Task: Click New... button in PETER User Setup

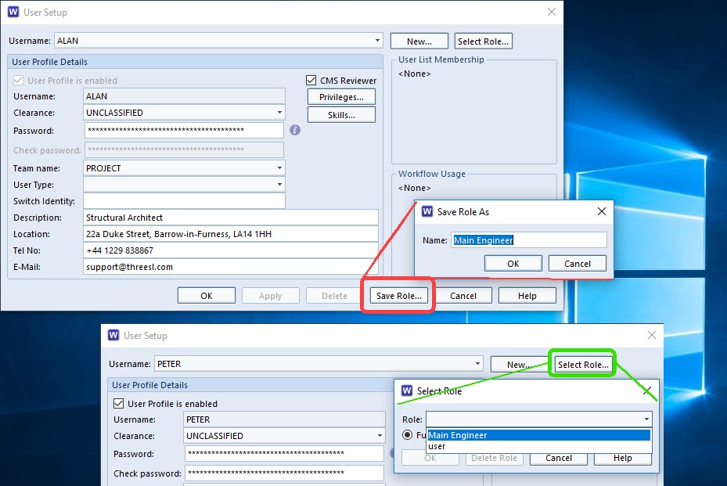Action: [x=518, y=365]
